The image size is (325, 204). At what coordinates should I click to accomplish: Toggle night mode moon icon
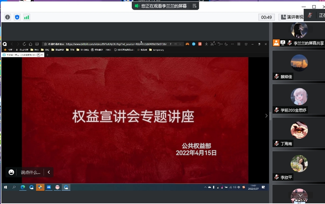(226, 44)
